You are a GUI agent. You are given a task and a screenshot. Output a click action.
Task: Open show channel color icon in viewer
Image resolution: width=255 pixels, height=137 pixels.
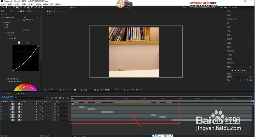[81, 90]
